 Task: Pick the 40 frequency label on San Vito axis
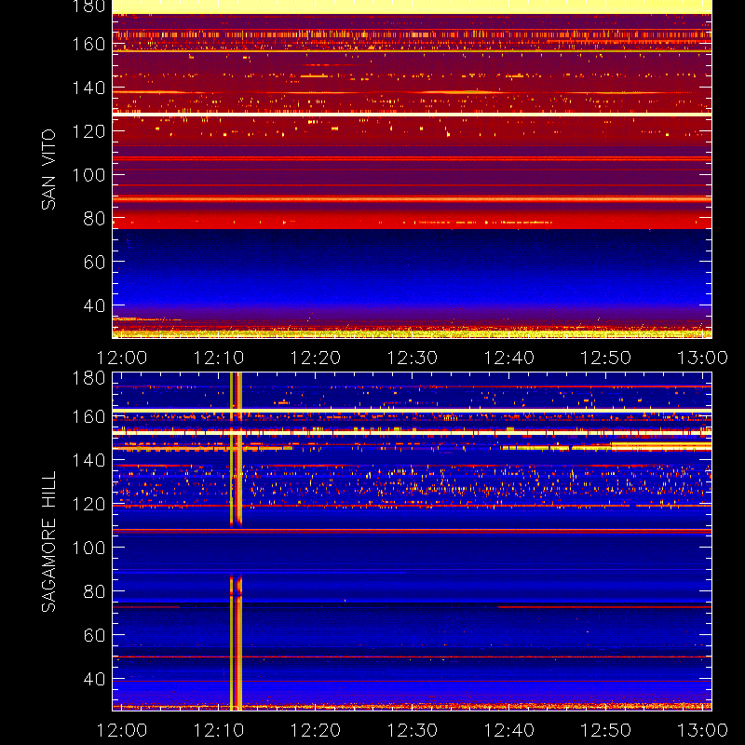click(x=94, y=305)
